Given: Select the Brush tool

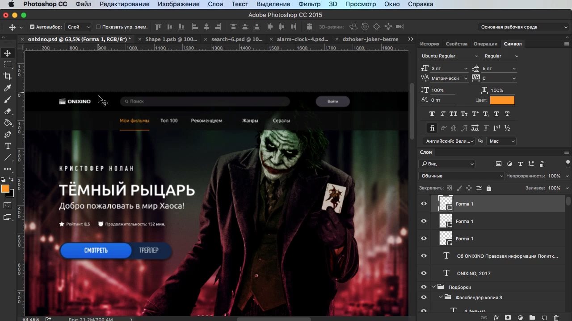Looking at the screenshot, I should [x=8, y=100].
